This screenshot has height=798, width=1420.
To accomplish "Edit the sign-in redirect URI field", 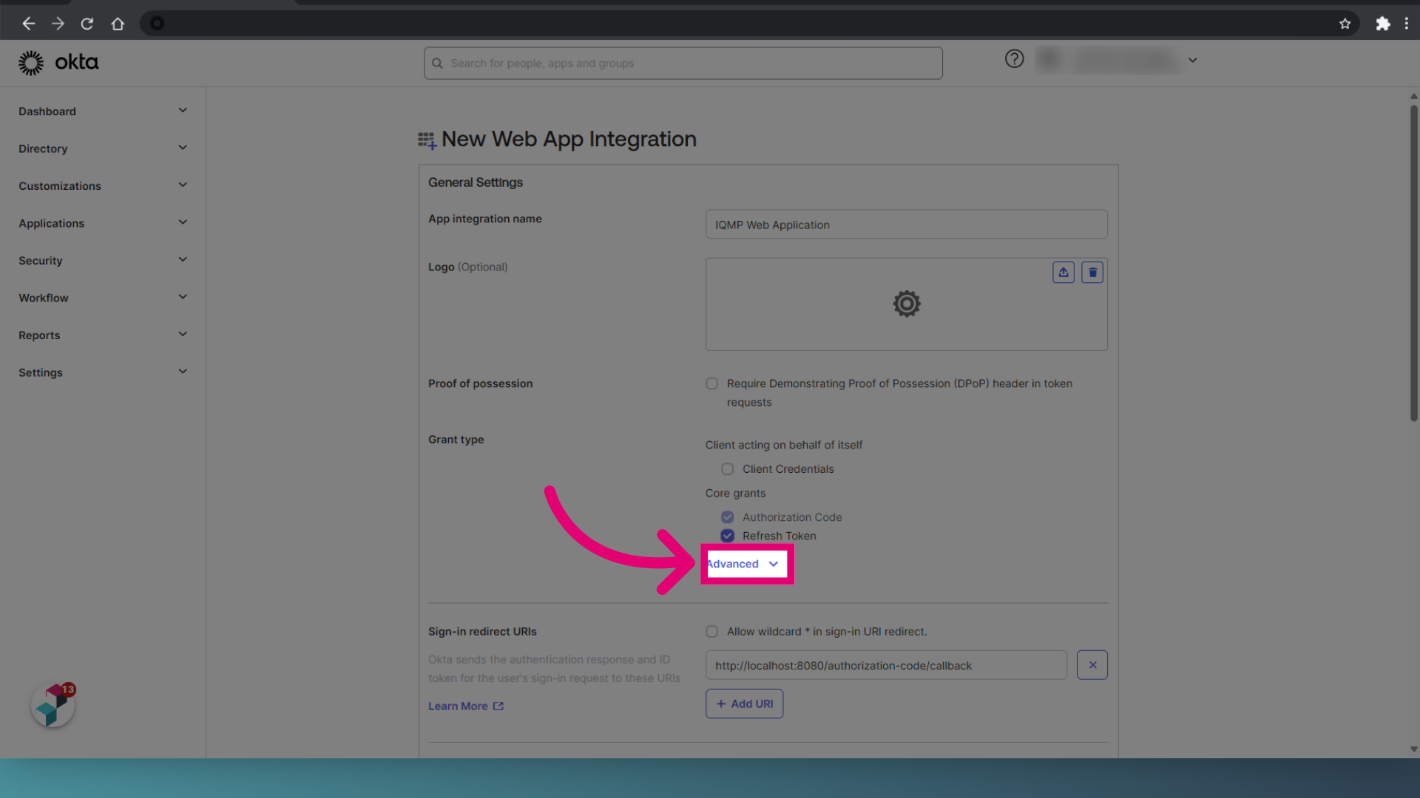I will (886, 665).
